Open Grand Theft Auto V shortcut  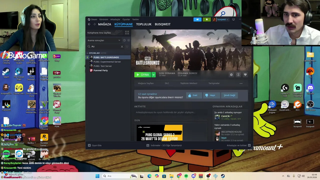tap(44, 107)
